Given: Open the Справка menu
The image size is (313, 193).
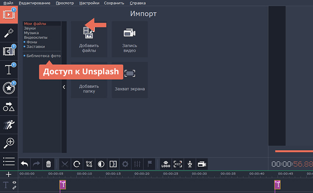Looking at the screenshot, I should (x=138, y=3).
